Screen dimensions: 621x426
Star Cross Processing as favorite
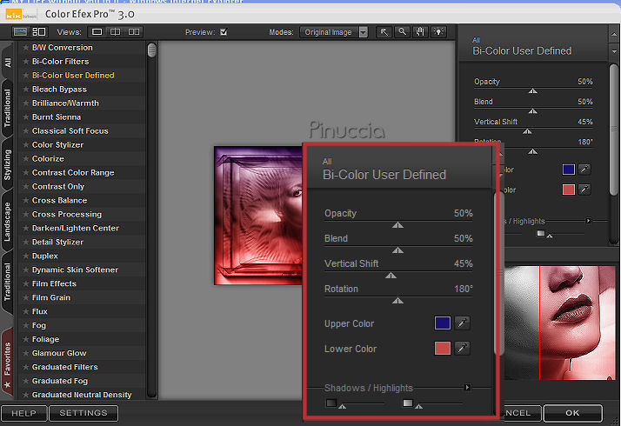(26, 214)
